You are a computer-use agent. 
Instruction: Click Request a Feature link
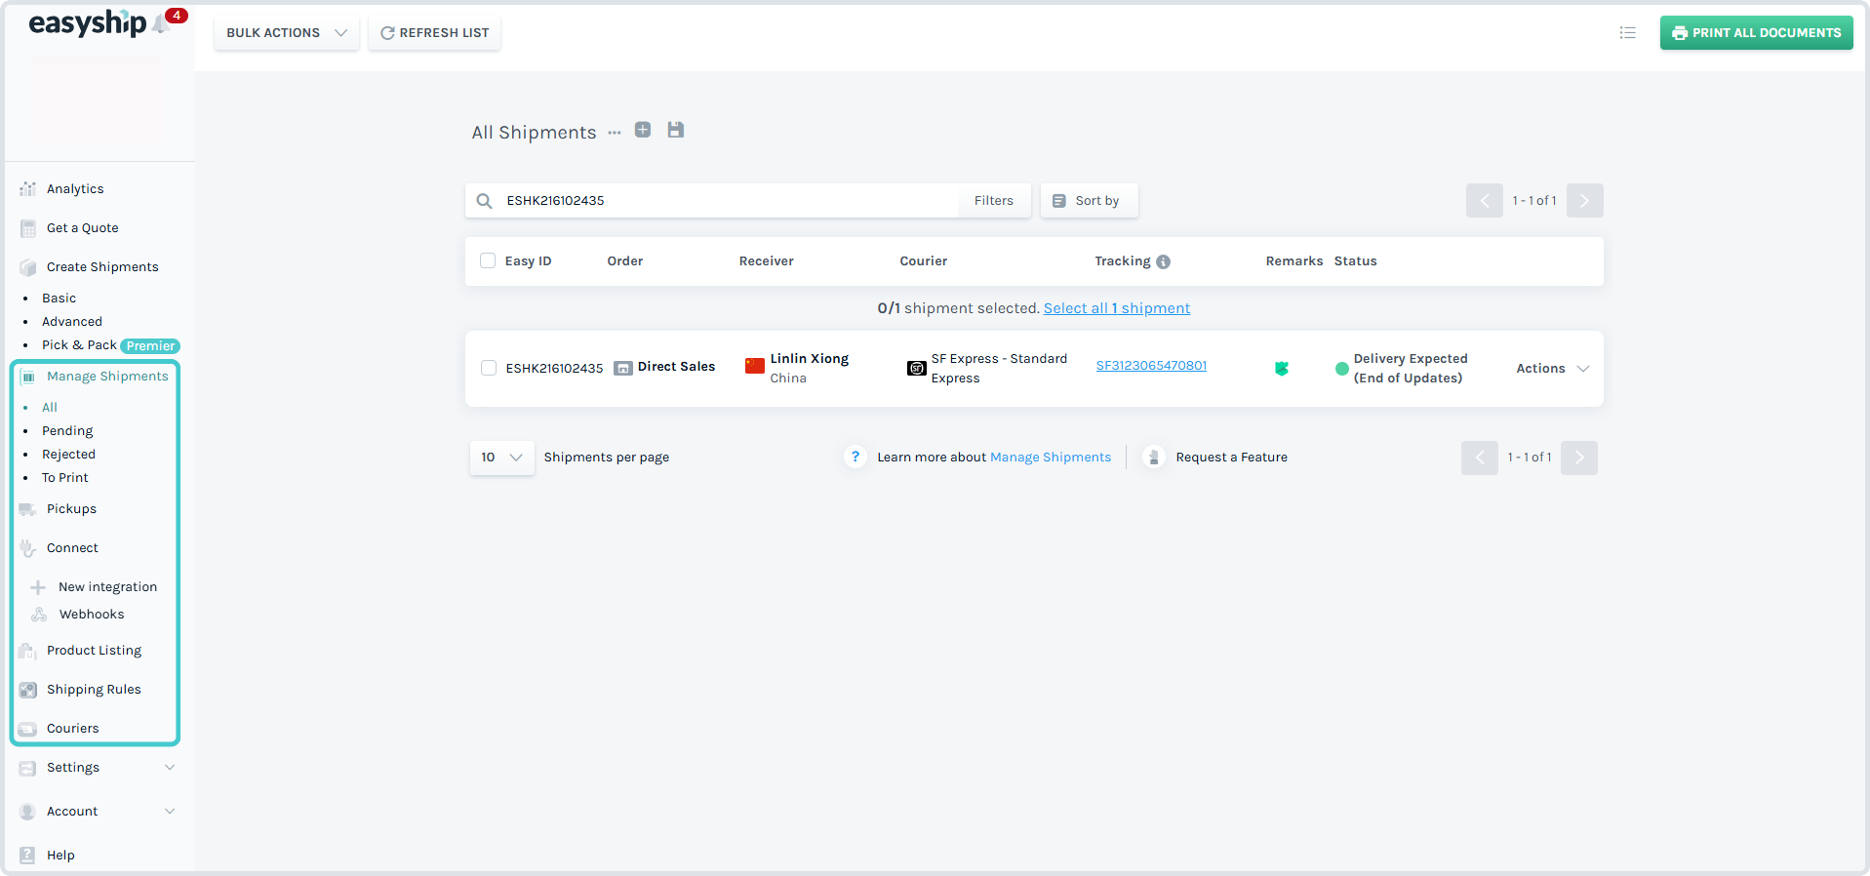pyautogui.click(x=1231, y=458)
